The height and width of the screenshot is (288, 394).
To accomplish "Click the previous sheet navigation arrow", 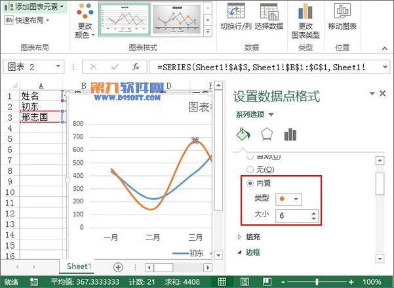I will click(x=17, y=267).
